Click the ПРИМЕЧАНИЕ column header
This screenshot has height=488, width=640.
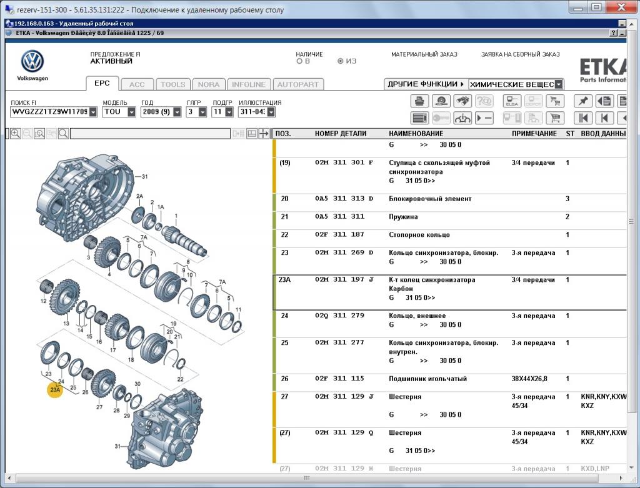[534, 134]
